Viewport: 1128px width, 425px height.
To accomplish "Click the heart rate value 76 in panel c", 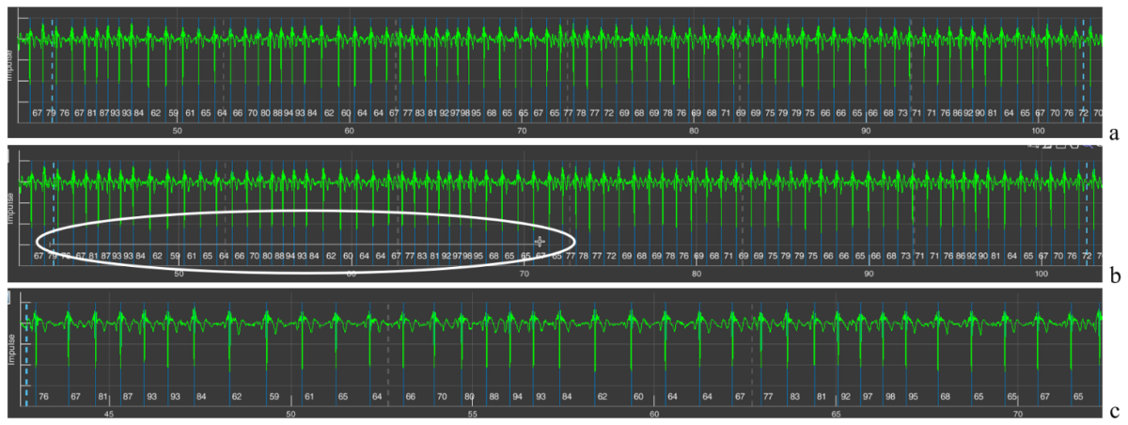I will click(x=43, y=396).
